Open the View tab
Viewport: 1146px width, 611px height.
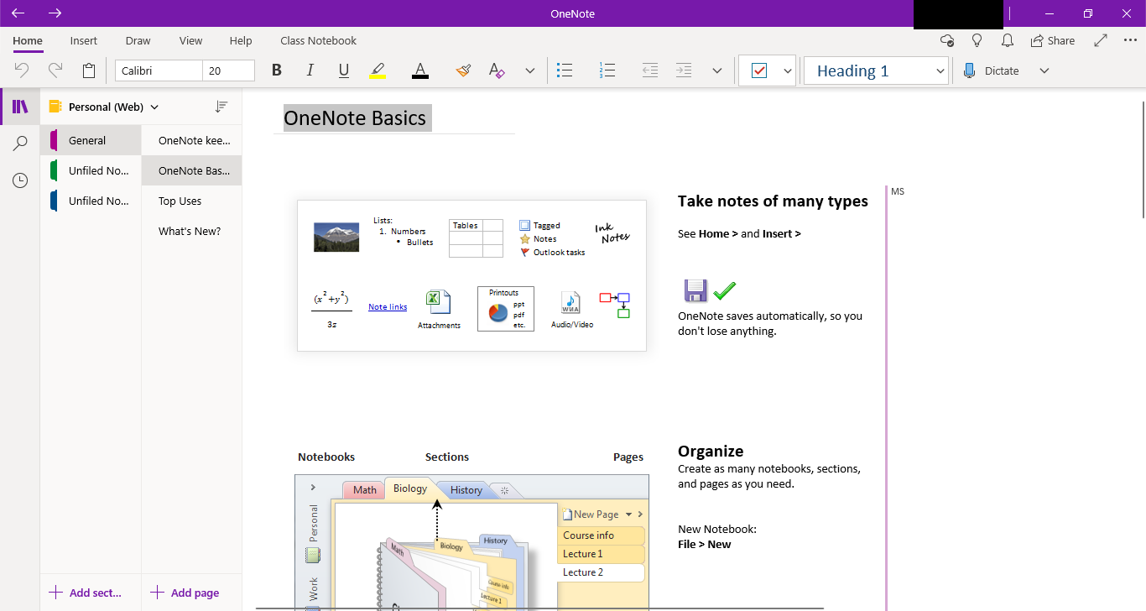191,40
